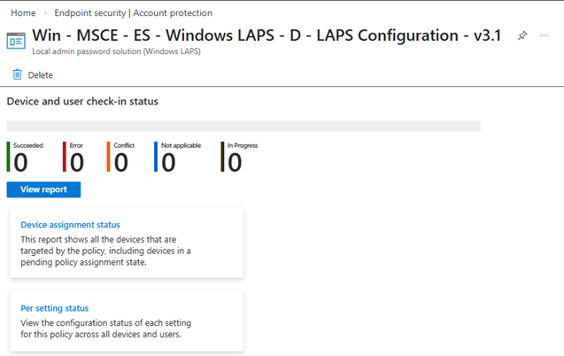
Task: Open the more options ellipsis menu
Action: tap(544, 36)
